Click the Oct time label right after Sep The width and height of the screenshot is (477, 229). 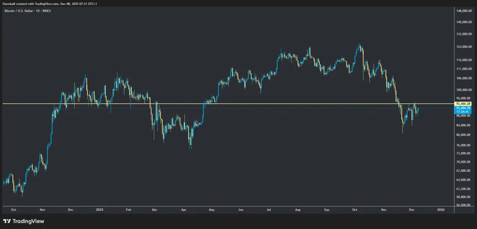[x=355, y=209]
